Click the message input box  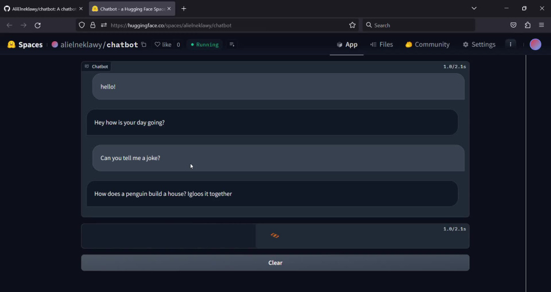click(275, 236)
